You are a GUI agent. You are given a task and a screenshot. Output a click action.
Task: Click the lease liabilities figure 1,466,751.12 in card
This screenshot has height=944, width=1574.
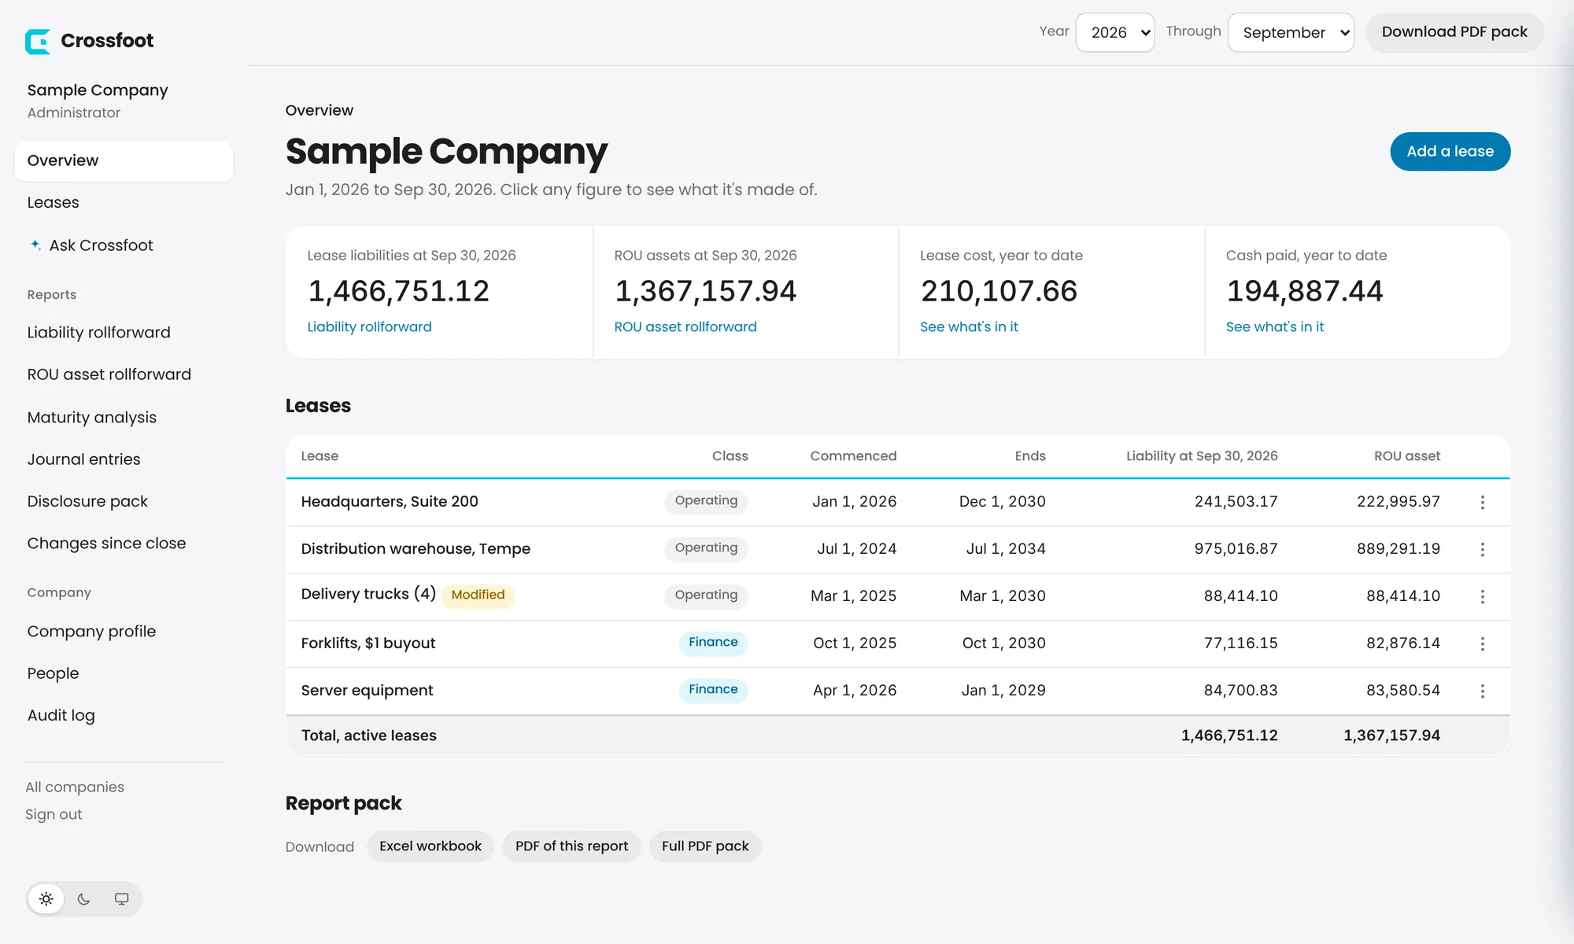tap(398, 291)
